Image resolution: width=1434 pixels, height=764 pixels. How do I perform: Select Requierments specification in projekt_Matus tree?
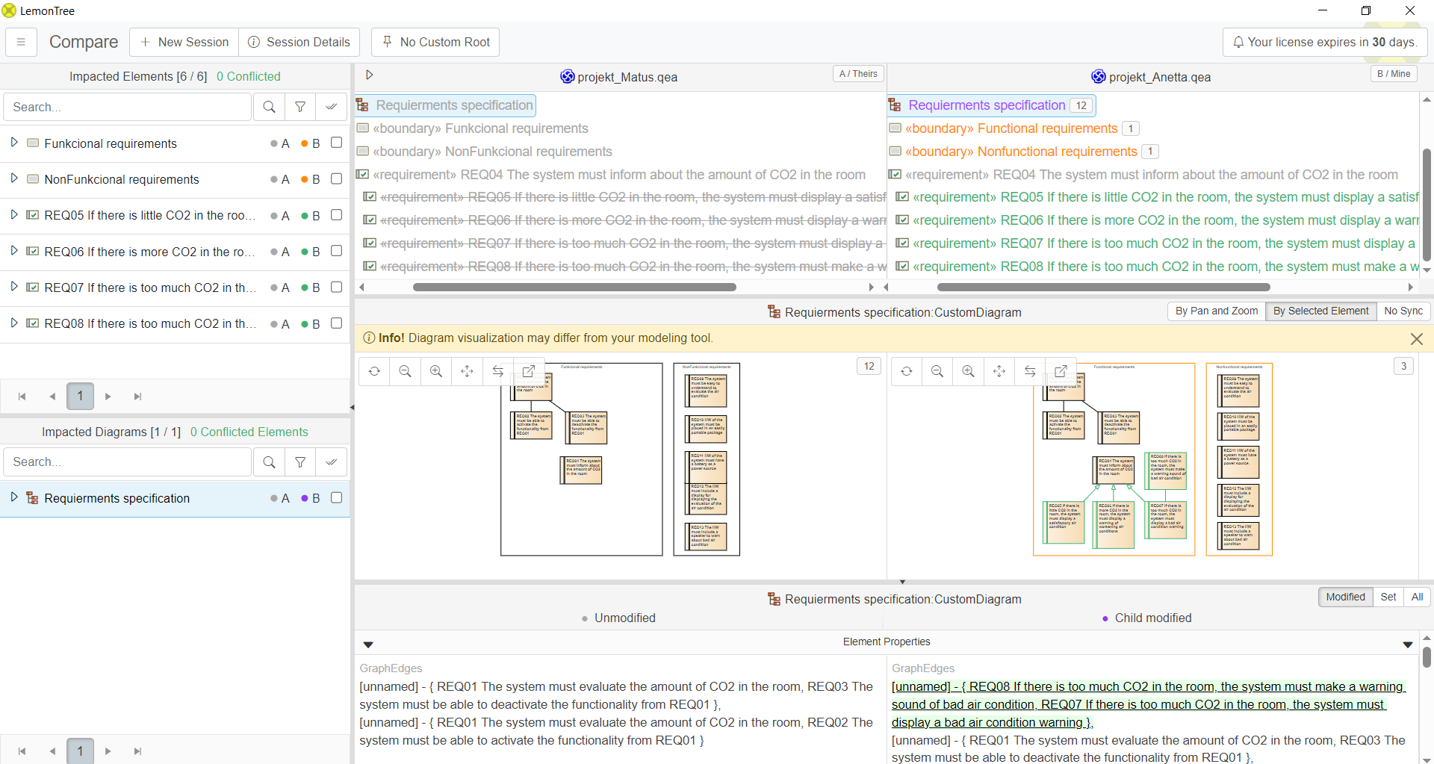tap(446, 105)
